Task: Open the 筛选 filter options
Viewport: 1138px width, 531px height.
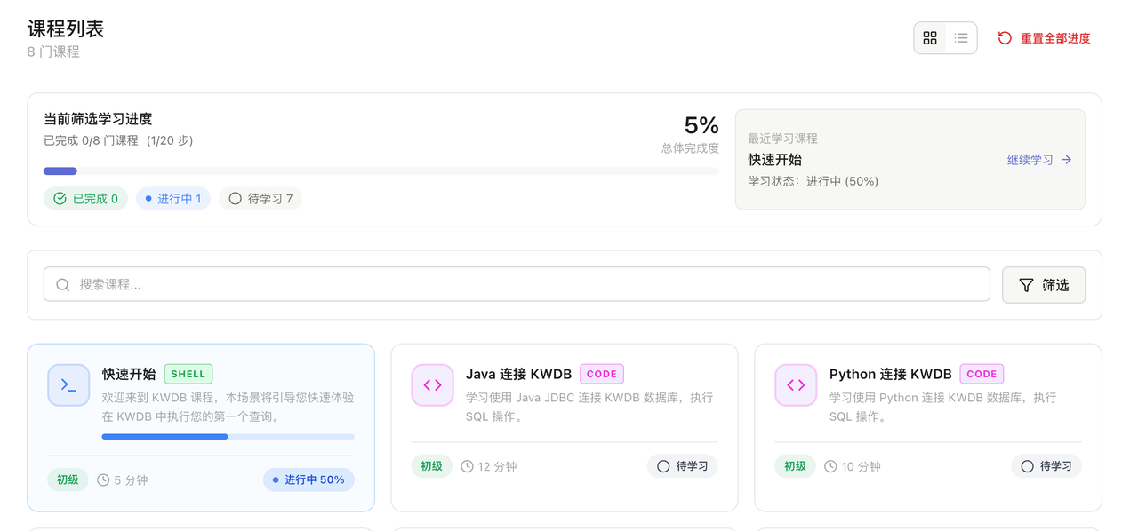Action: pyautogui.click(x=1044, y=285)
